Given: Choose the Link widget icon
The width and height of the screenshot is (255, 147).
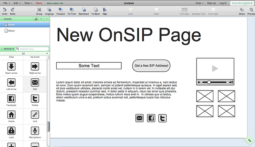Looking at the screenshot, I should [x=35, y=114].
